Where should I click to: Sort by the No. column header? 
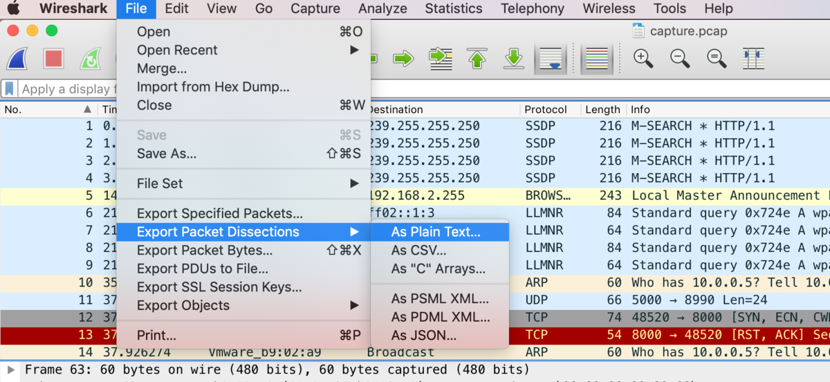pos(48,109)
